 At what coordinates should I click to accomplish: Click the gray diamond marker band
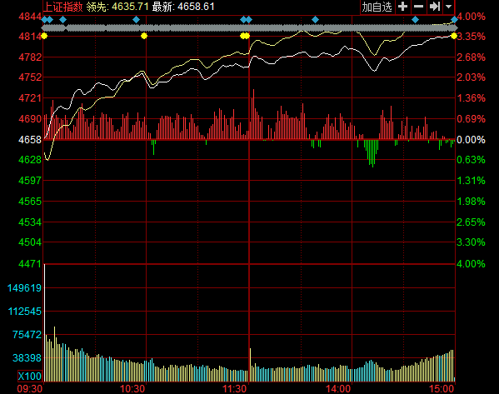coord(250,28)
